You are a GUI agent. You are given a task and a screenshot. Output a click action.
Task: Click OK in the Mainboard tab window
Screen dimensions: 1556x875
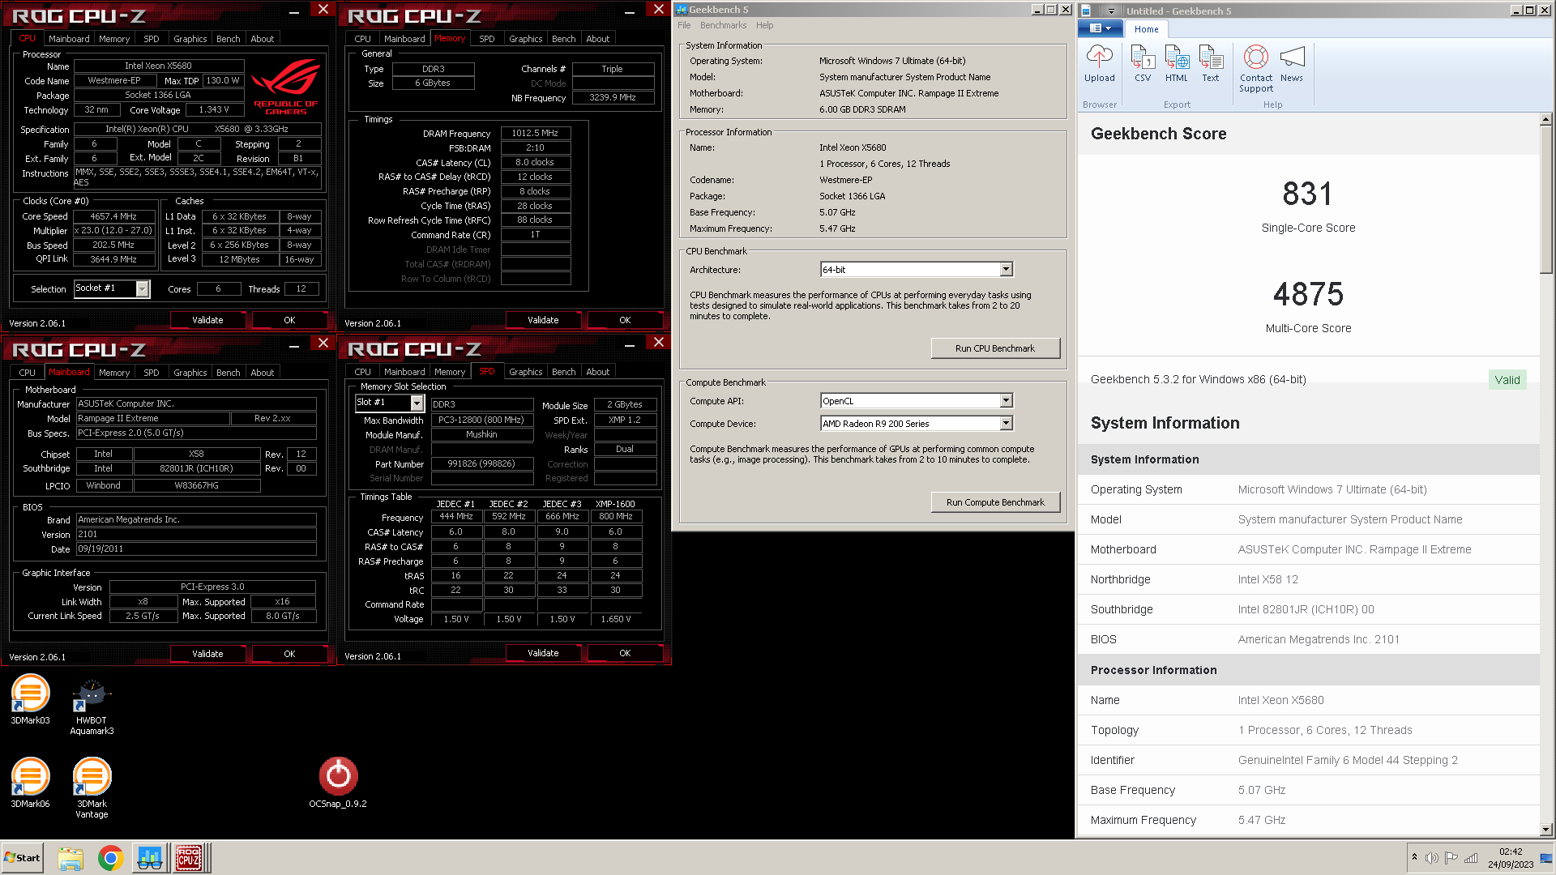pyautogui.click(x=289, y=654)
